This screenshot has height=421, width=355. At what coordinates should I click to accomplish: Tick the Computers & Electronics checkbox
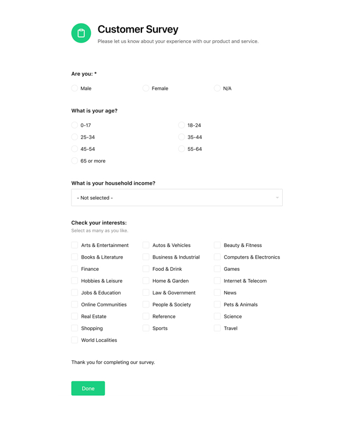(x=217, y=257)
